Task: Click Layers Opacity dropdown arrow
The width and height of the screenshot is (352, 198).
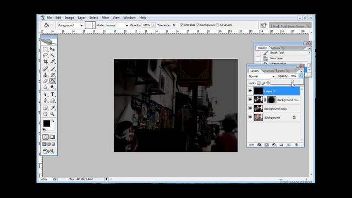Action: pos(301,76)
